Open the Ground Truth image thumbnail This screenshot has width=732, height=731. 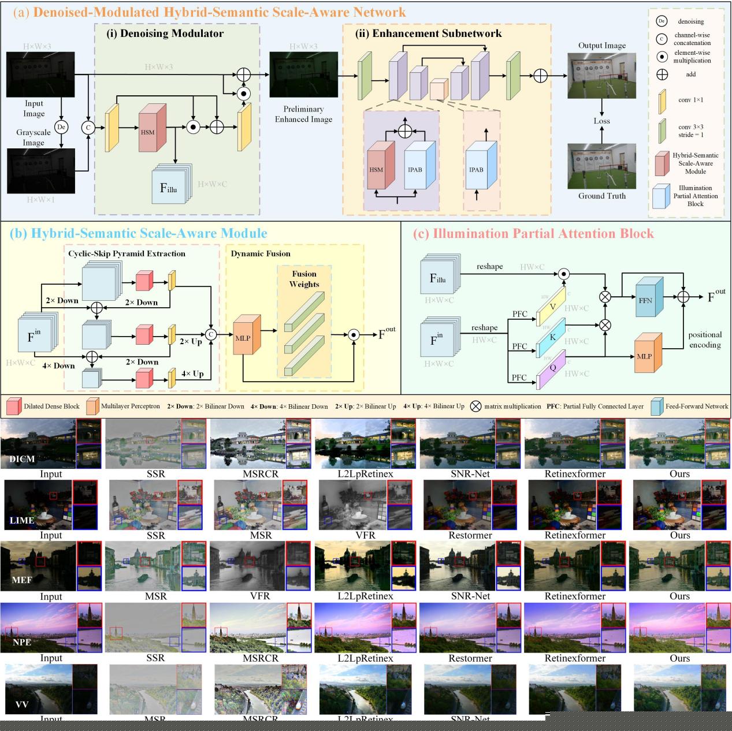(x=601, y=167)
